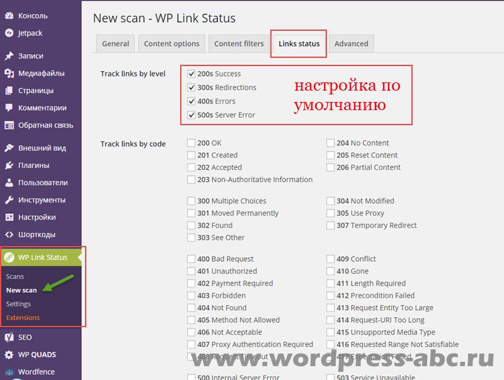Open WP Link Status Settings submenu
The width and height of the screenshot is (504, 380).
tap(18, 304)
